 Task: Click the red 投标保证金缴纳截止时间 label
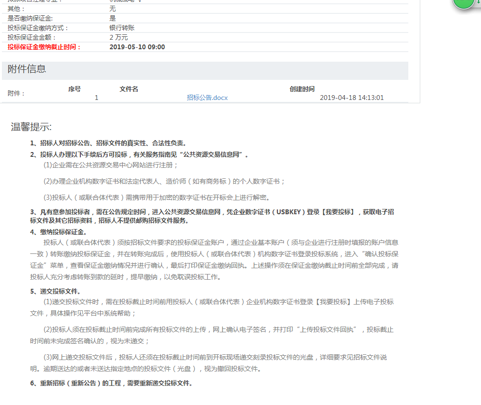(44, 47)
